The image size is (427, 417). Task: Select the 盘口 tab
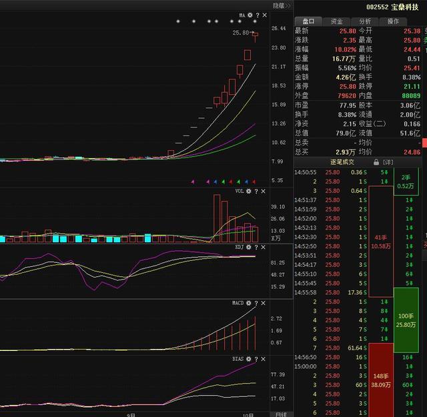tap(308, 21)
